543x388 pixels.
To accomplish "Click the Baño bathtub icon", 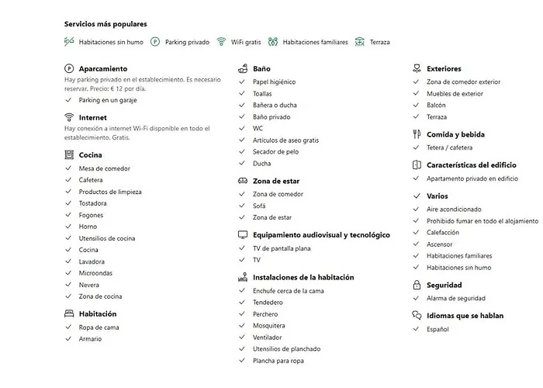I will [x=243, y=68].
